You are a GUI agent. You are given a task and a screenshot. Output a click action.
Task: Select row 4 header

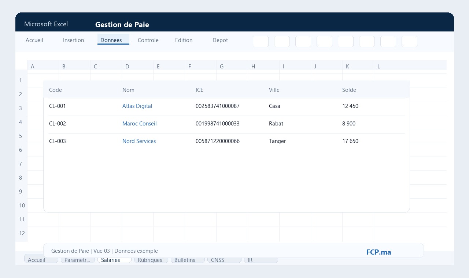pyautogui.click(x=21, y=122)
